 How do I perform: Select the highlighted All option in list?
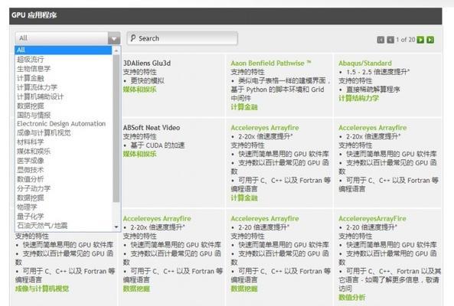[x=63, y=50]
